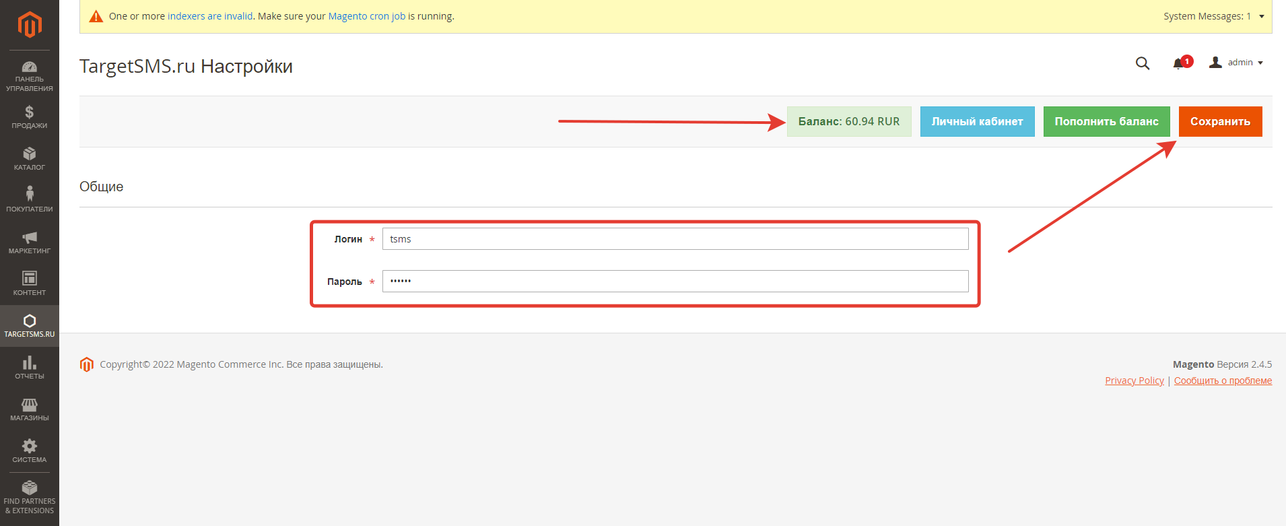1286x526 pixels.
Task: Click the search magnifier icon
Action: pos(1143,63)
